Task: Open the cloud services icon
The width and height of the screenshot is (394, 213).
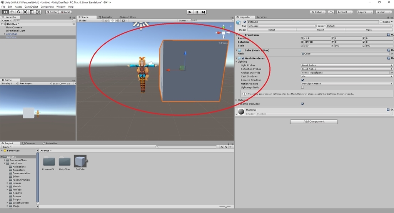Action: pyautogui.click(x=331, y=12)
